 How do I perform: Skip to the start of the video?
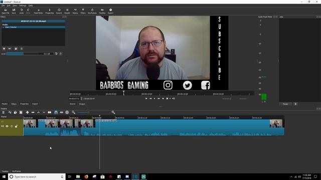point(146,98)
